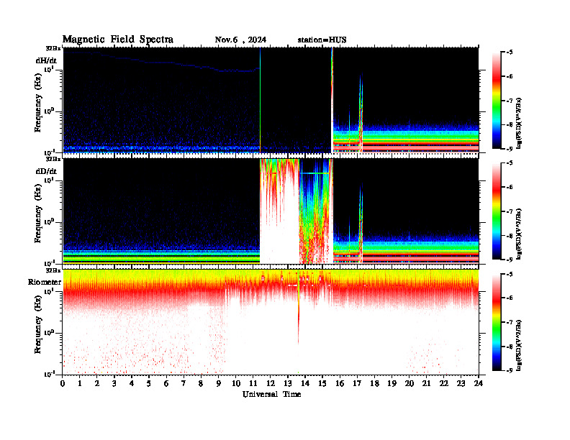The width and height of the screenshot is (570, 440).
Task: Click the dH/dt color scale "log(PSD)(V^2/Hz)" label
Action: (519, 123)
